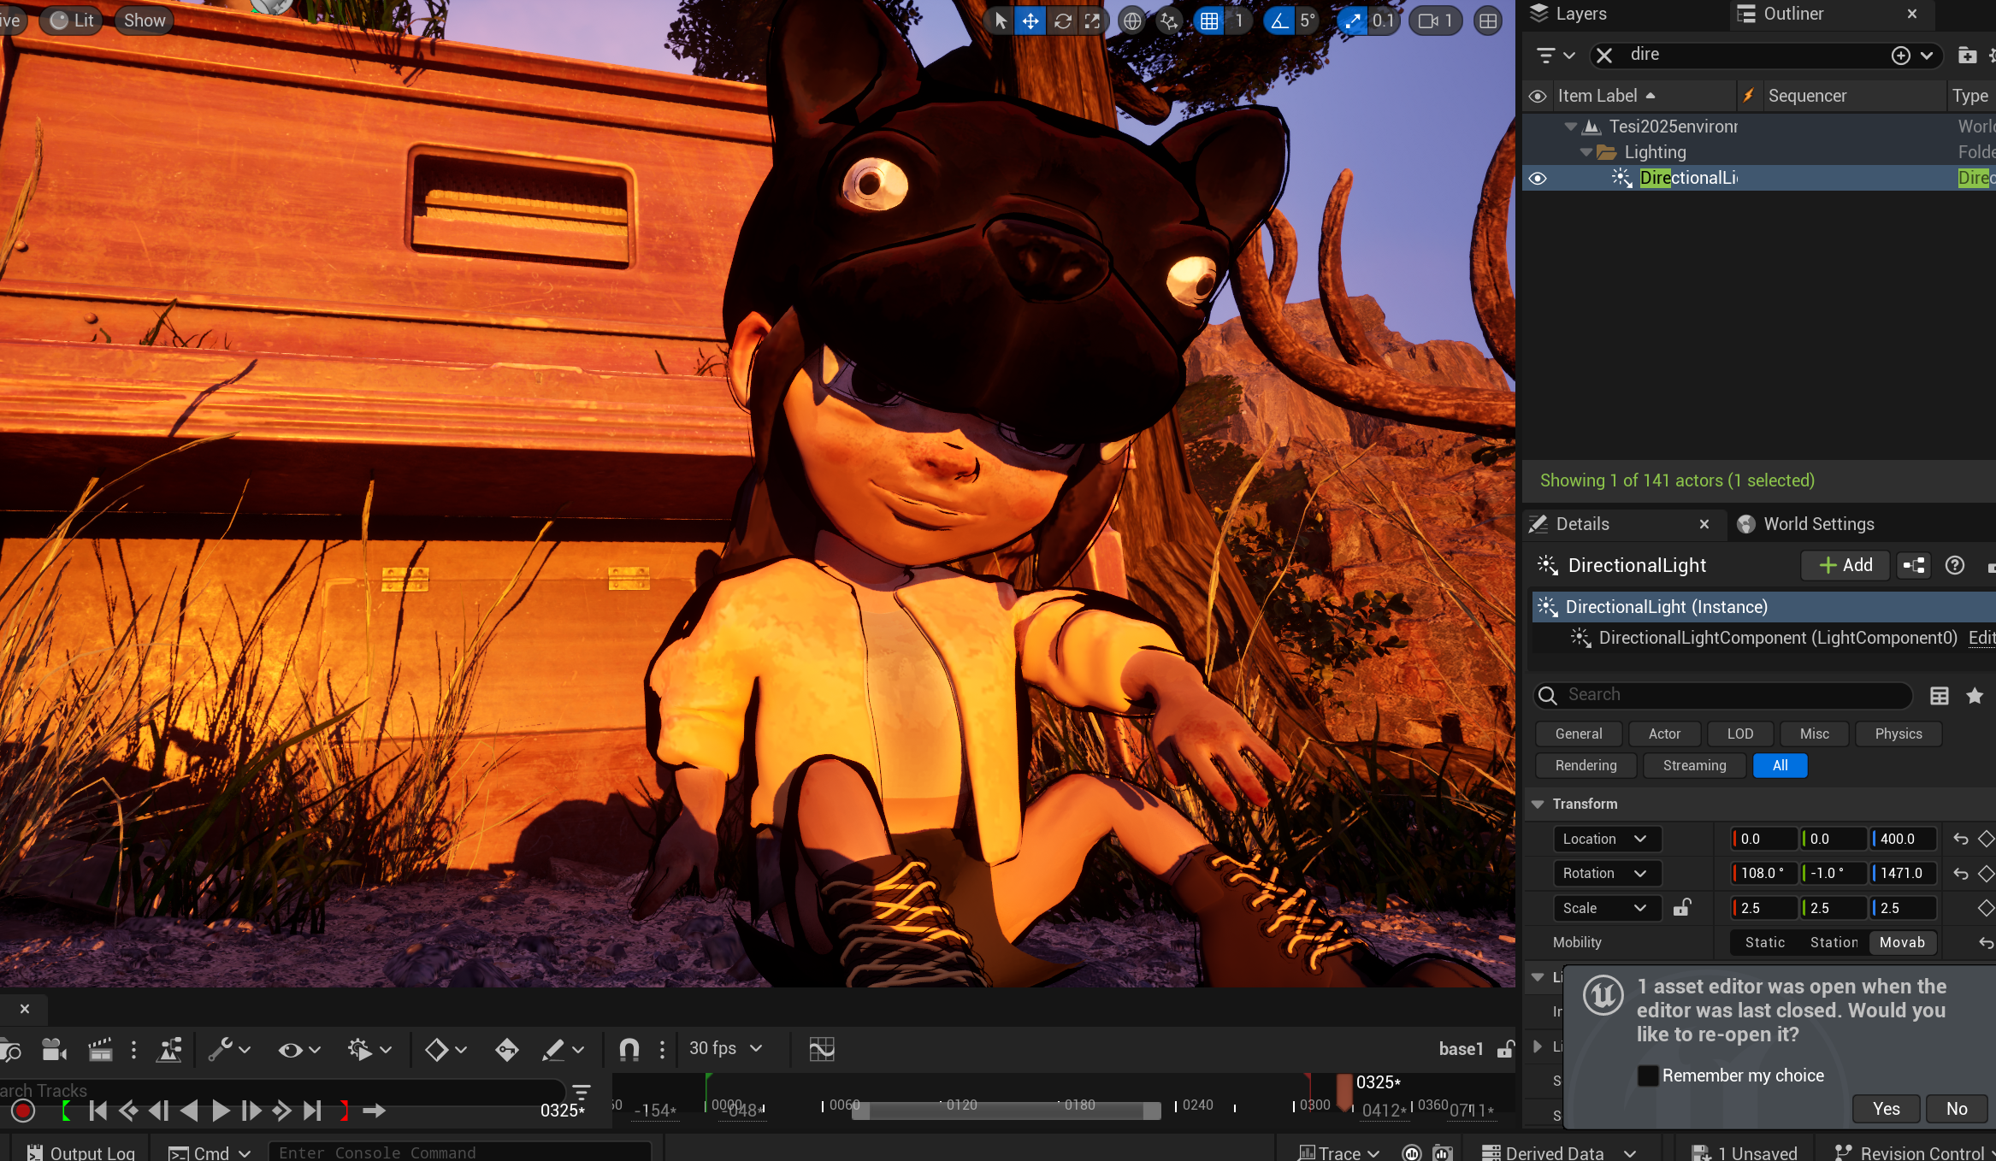Play the sequence forward
Screen dimensions: 1996x1161
[221, 1111]
